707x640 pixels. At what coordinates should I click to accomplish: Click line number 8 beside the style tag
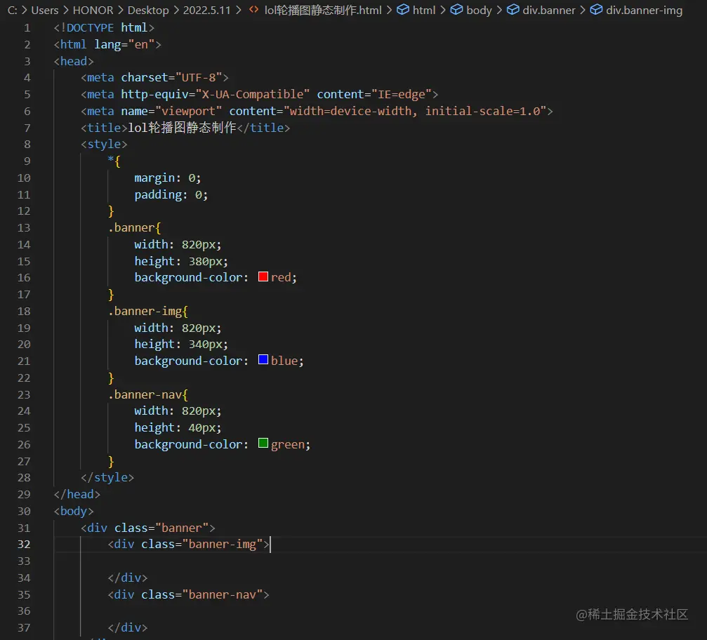click(x=27, y=145)
